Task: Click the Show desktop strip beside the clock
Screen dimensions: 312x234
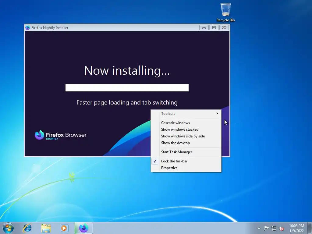Action: click(x=310, y=228)
